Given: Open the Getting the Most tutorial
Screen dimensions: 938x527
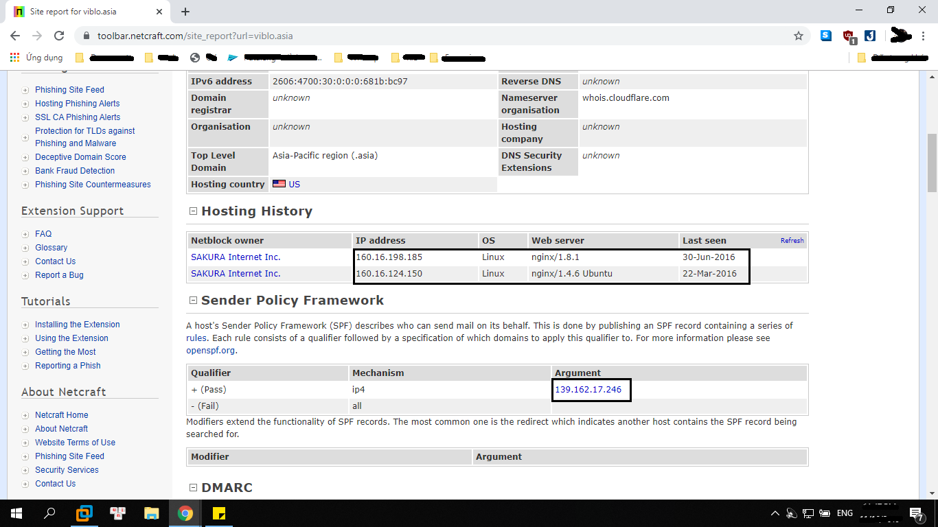Looking at the screenshot, I should coord(65,352).
